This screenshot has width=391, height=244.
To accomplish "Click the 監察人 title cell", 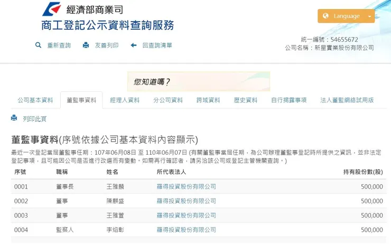I will [x=65, y=230].
